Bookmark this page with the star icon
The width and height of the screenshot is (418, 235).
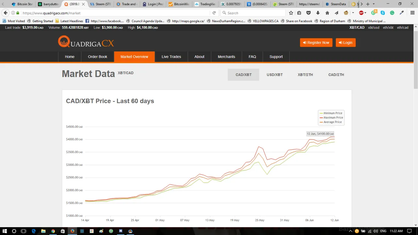291,13
